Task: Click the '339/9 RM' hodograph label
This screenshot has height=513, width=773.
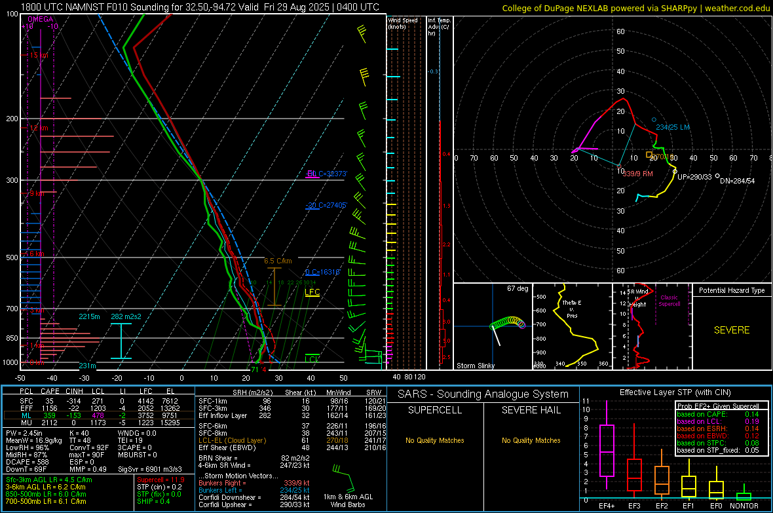Action: click(638, 174)
